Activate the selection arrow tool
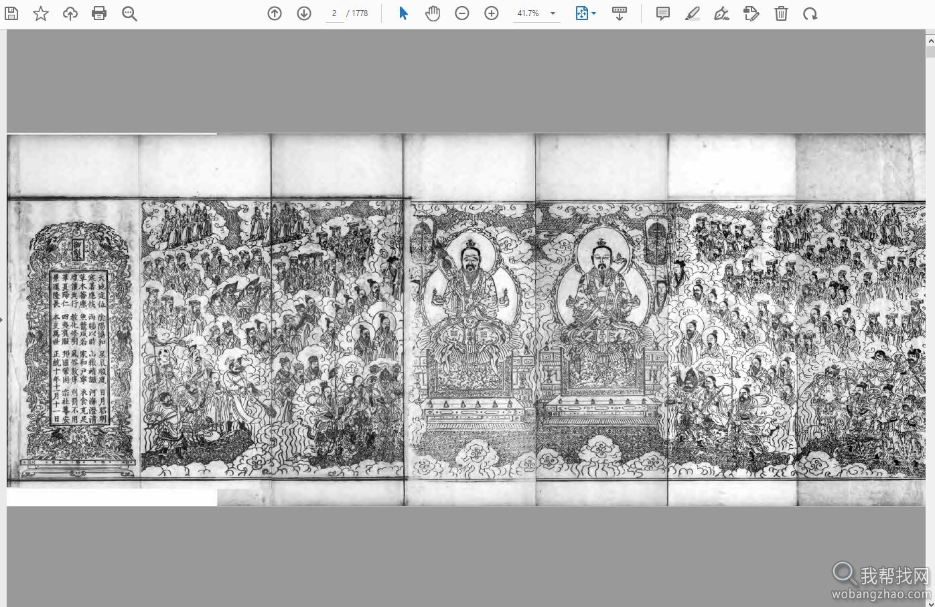 (x=403, y=13)
